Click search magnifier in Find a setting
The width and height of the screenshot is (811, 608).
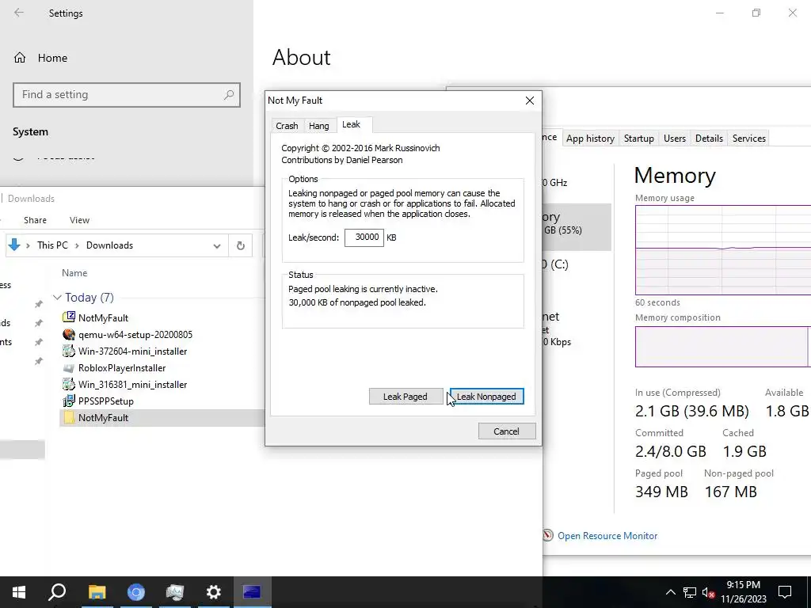(229, 95)
